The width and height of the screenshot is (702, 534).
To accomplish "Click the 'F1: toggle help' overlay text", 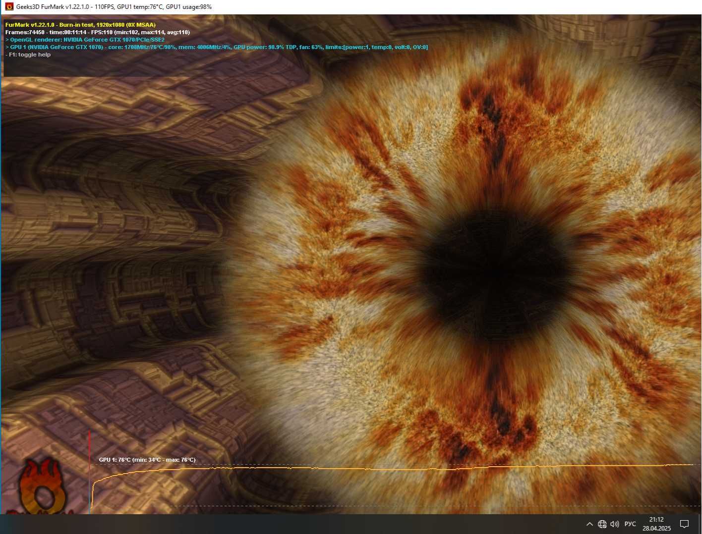I will 28,54.
